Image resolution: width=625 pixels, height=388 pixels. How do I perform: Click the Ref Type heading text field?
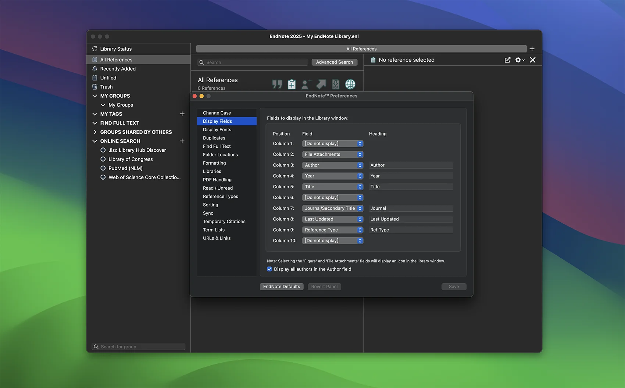click(x=411, y=230)
